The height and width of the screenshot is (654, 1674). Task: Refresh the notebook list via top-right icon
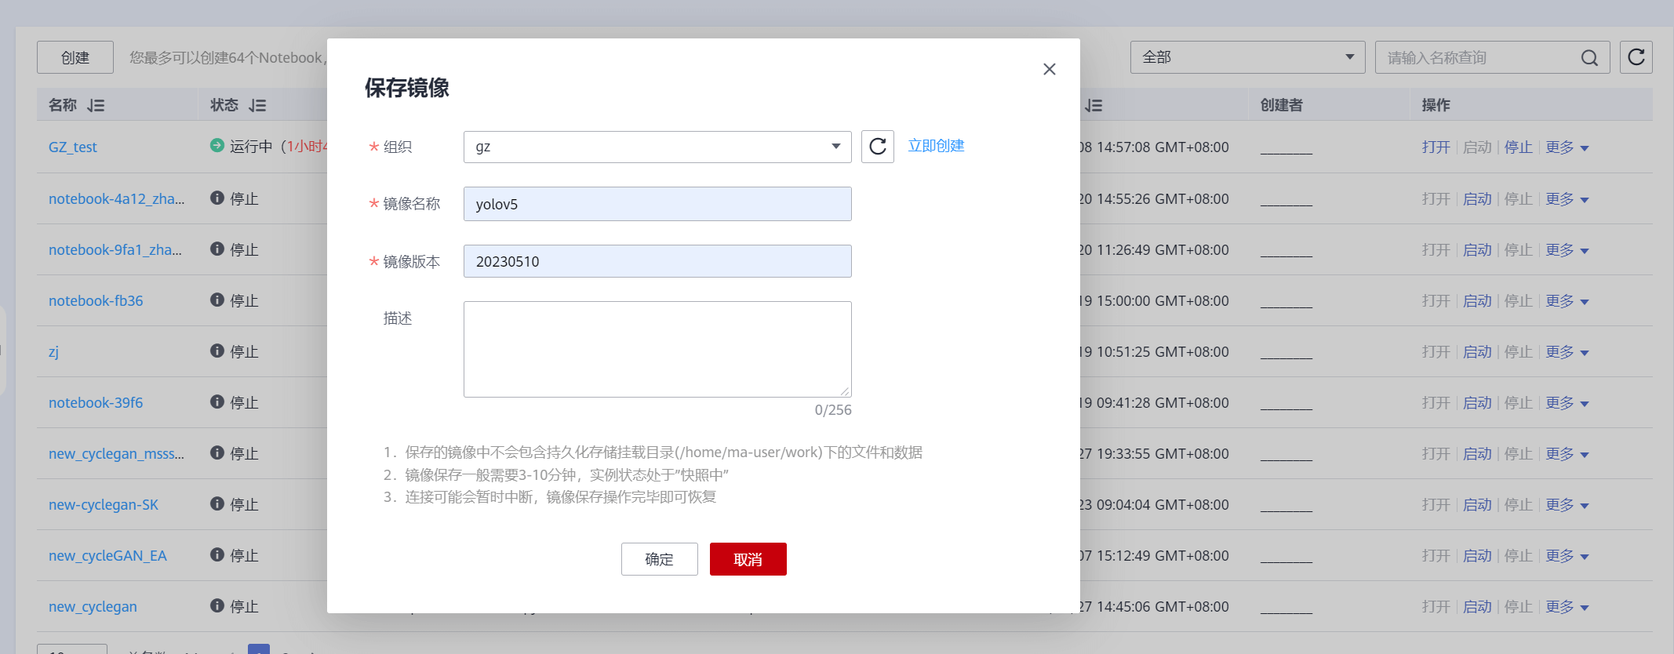1636,57
